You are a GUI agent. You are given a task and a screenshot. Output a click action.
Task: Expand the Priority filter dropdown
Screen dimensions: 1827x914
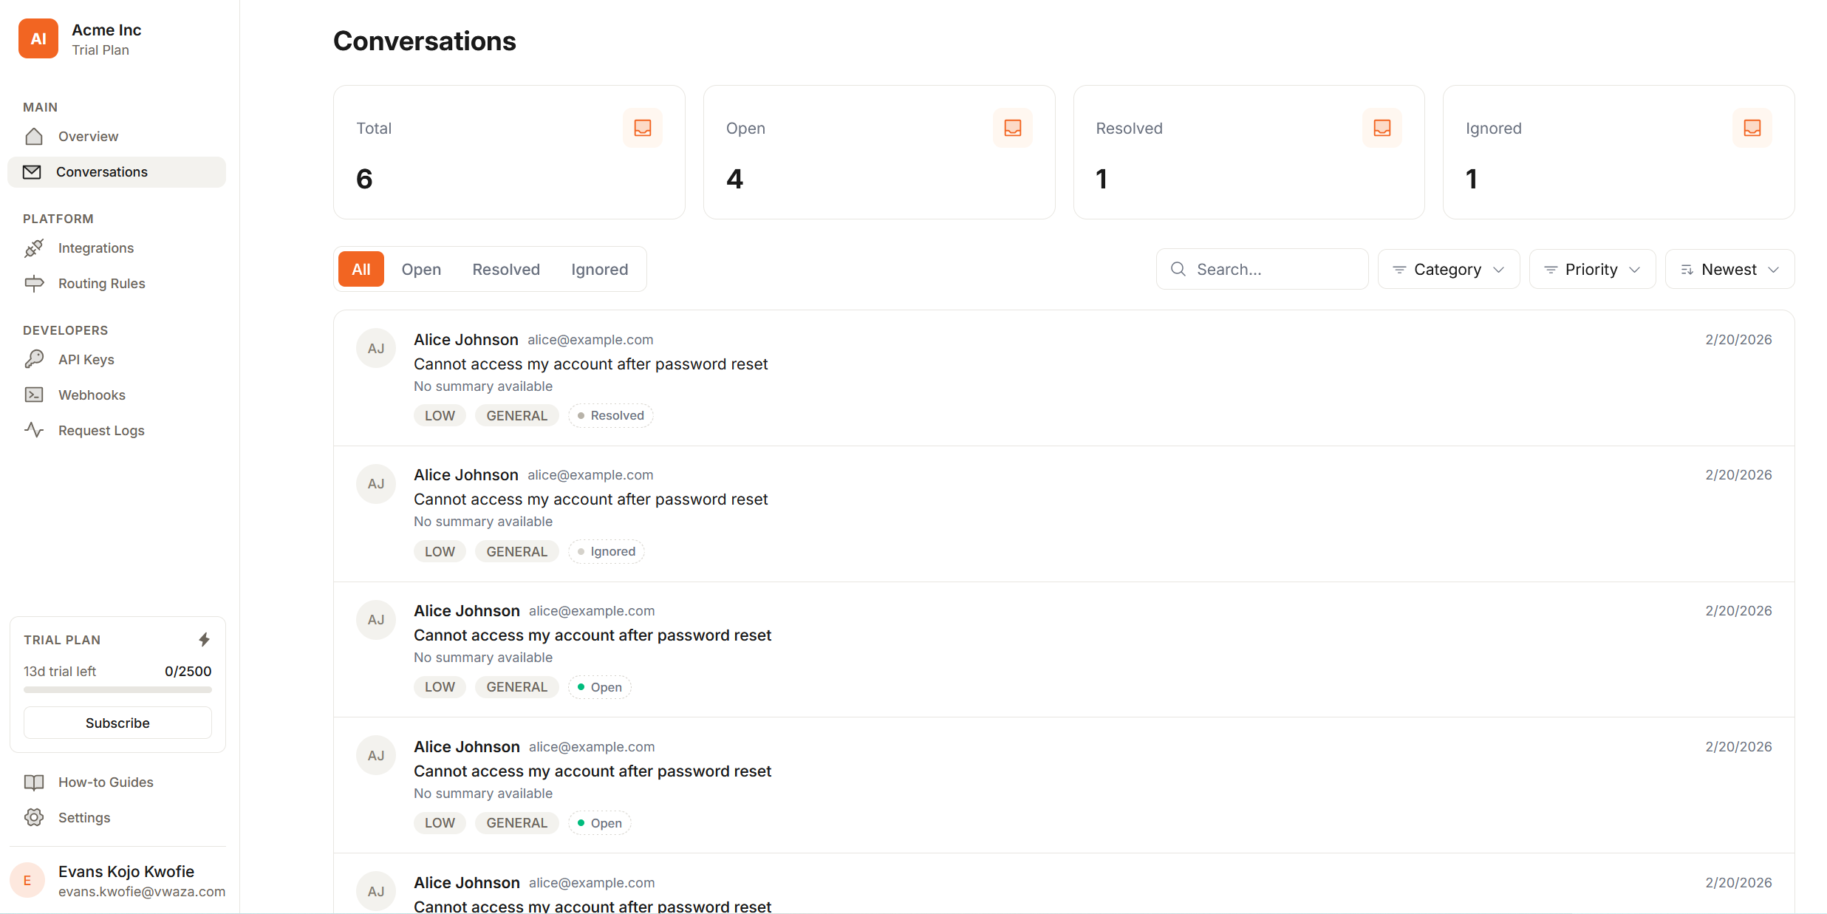(1591, 269)
